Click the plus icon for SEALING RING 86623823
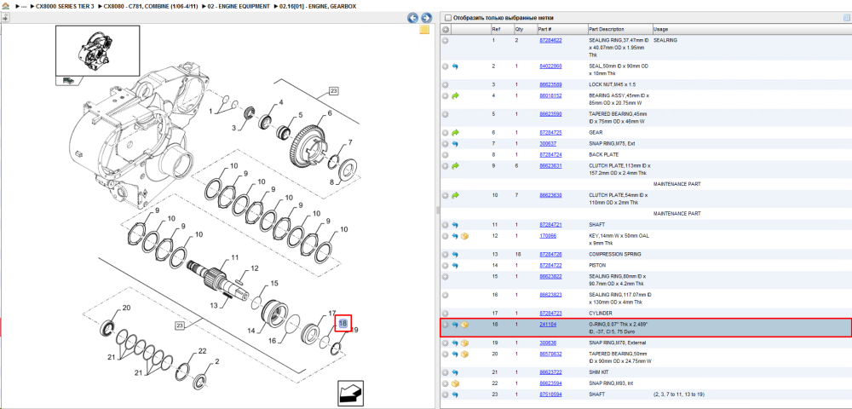The height and width of the screenshot is (409, 852). 445,295
